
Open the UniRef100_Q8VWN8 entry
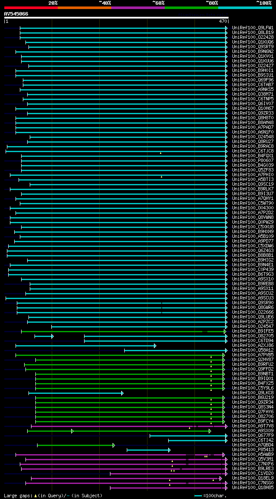click(x=253, y=217)
